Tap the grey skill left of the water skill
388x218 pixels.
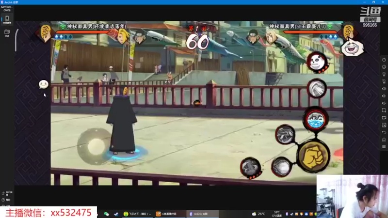[x=285, y=135]
